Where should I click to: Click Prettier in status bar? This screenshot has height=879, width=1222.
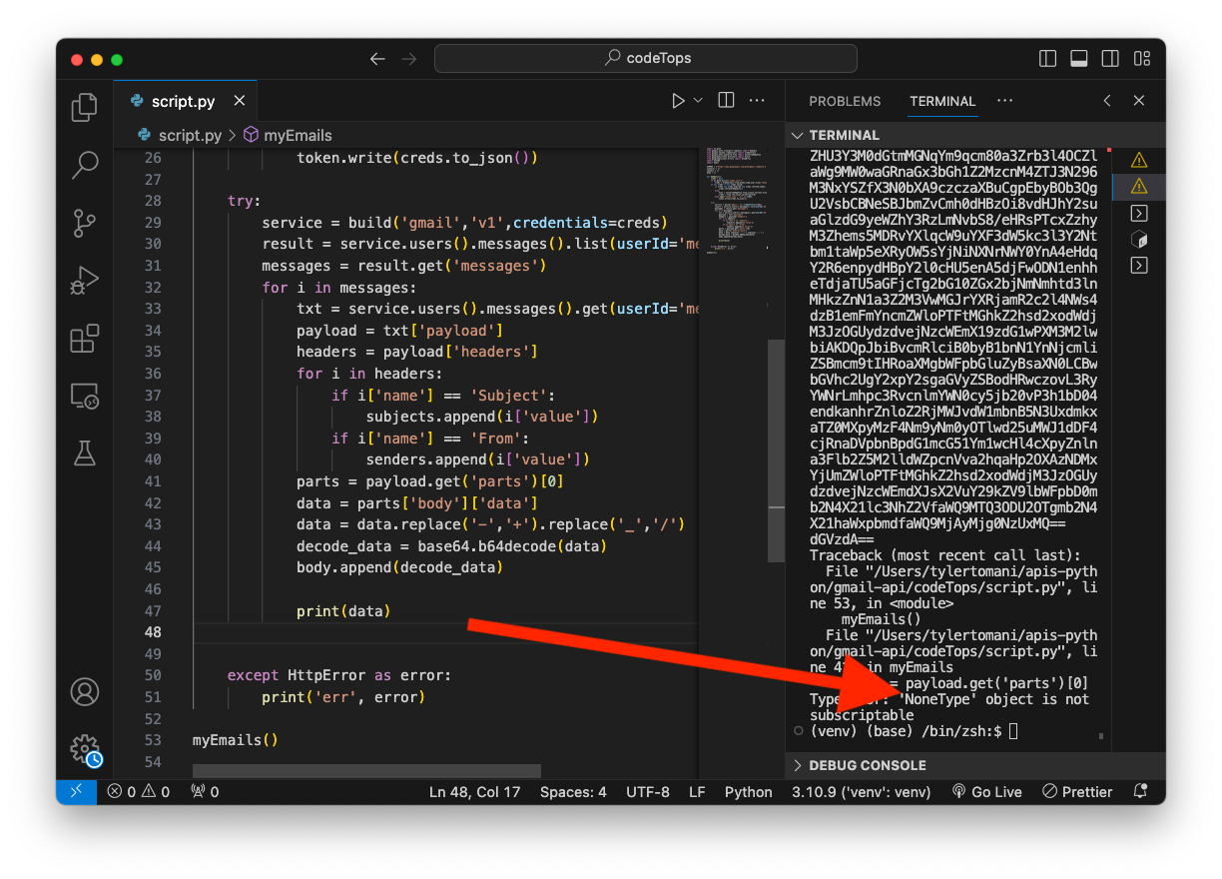pos(1076,792)
